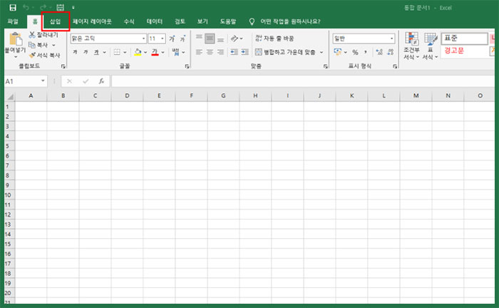
Task: Open 조건부 서식 (Conditional Formatting)
Action: pos(411,46)
